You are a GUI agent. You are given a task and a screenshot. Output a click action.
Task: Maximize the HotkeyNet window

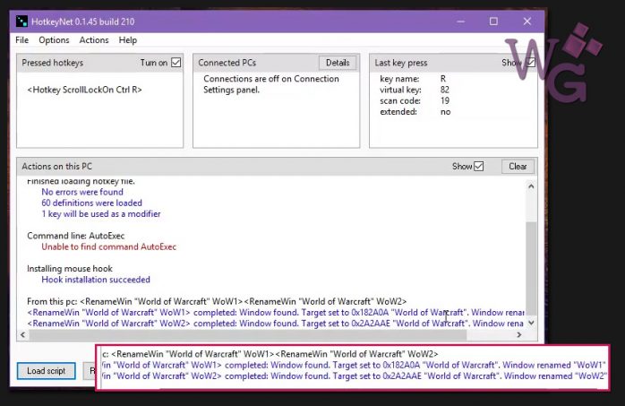tap(493, 21)
